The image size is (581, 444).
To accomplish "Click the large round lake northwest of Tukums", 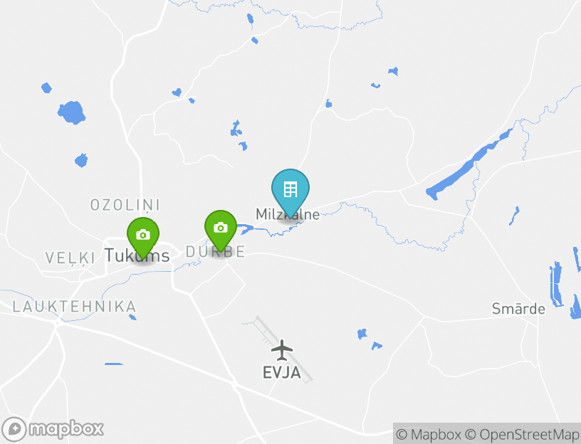I will 71,112.
